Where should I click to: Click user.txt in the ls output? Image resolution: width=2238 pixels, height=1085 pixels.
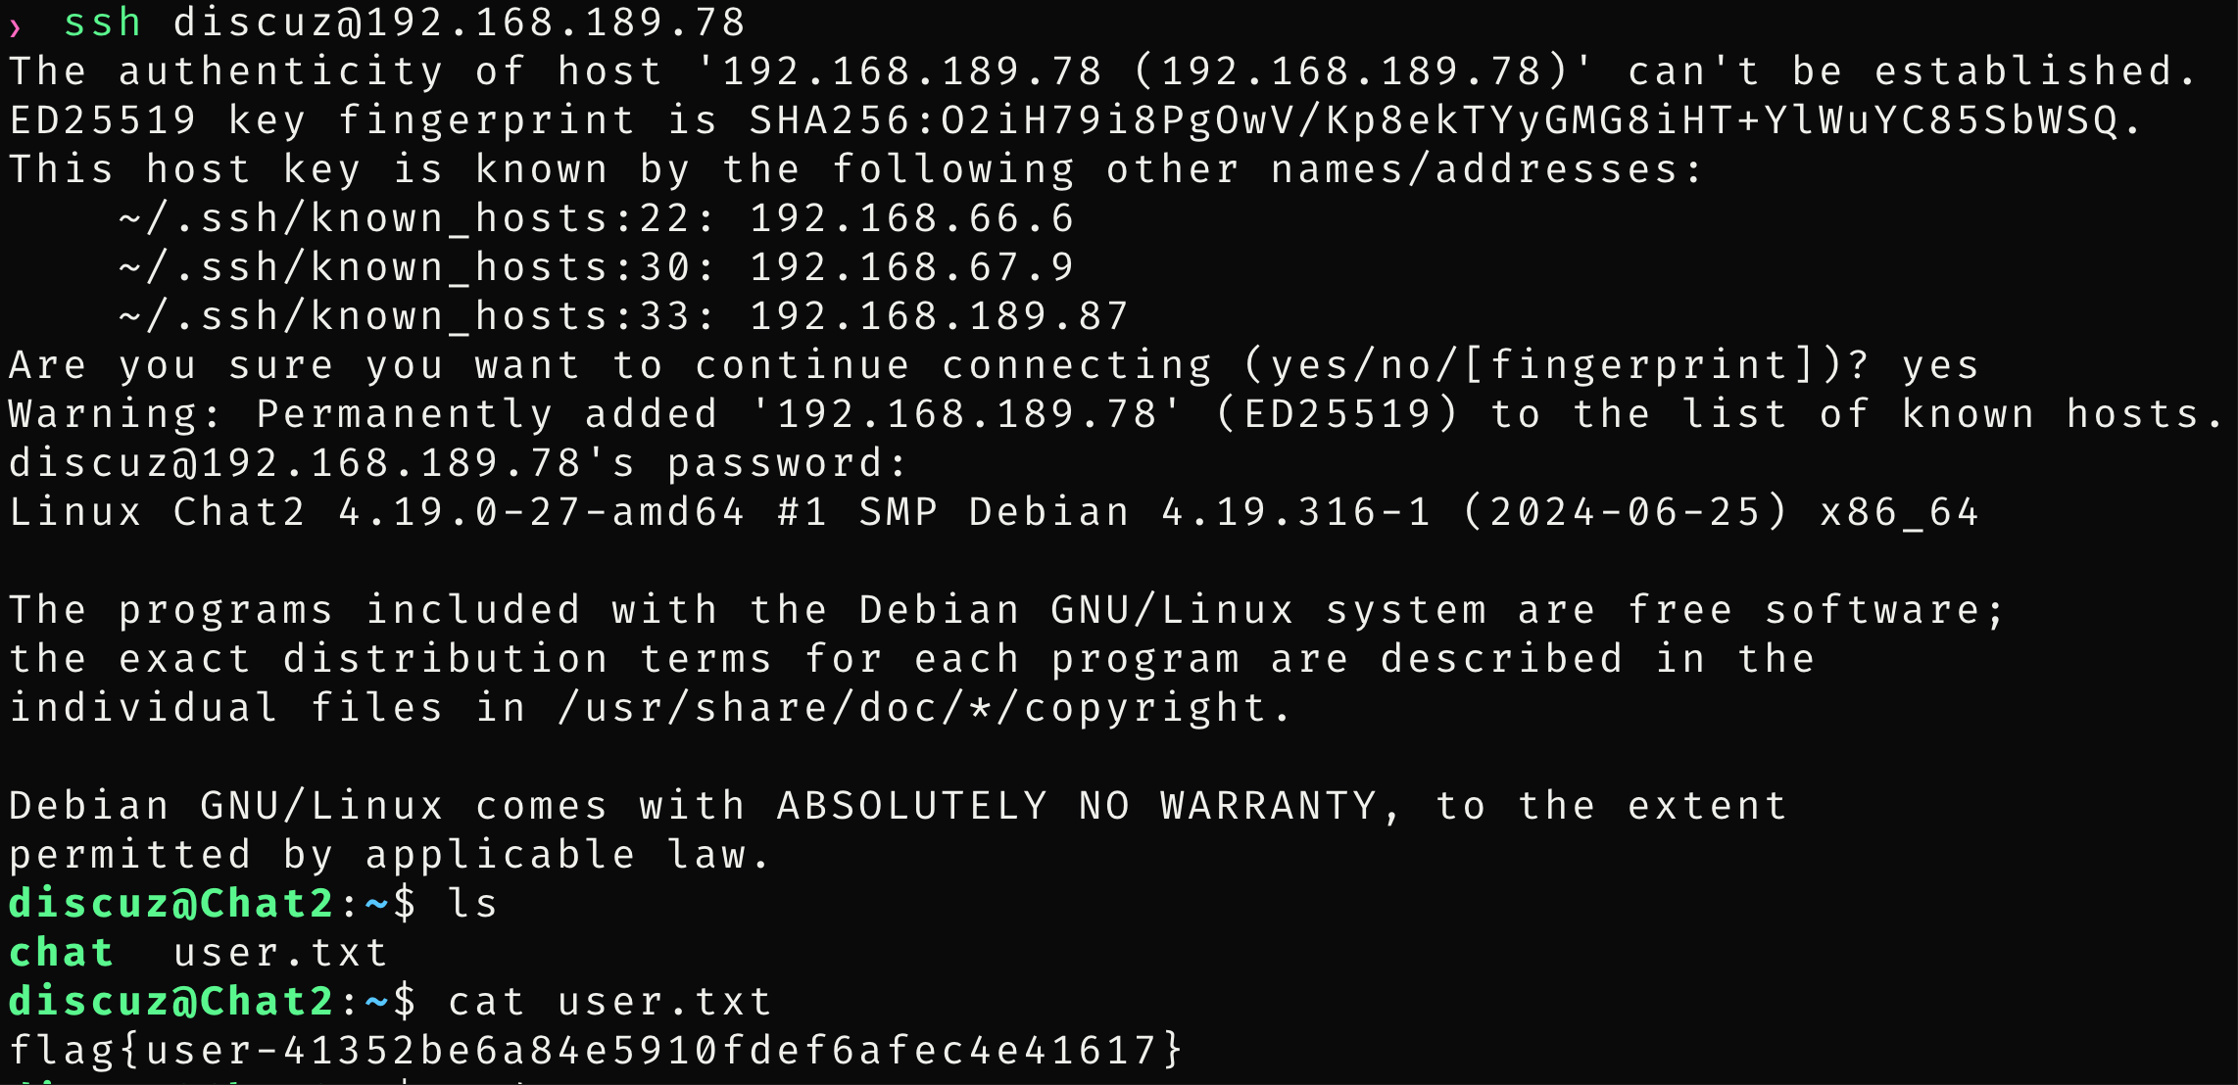(280, 953)
